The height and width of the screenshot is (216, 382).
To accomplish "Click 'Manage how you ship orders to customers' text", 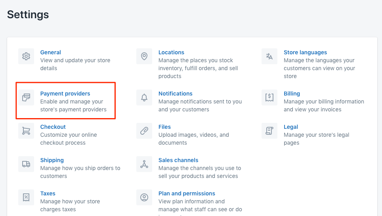I will click(x=80, y=172).
